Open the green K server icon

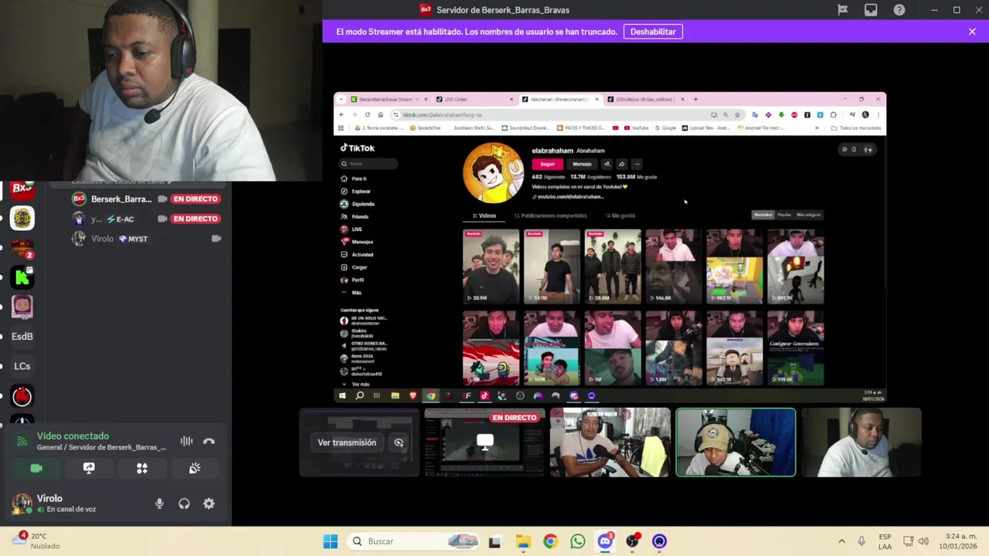pyautogui.click(x=22, y=277)
